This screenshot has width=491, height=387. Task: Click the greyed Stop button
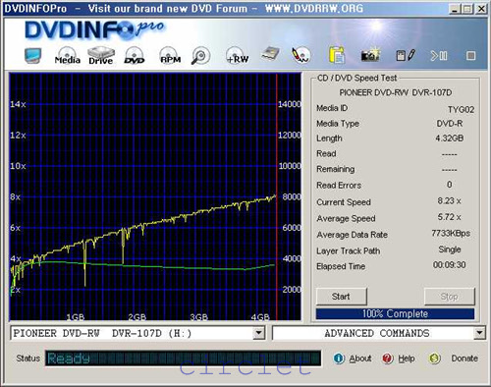tap(449, 297)
